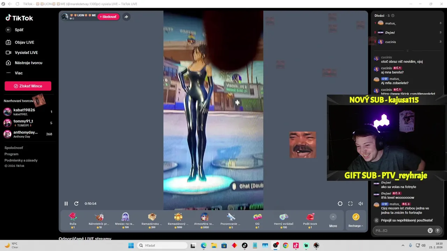The width and height of the screenshot is (447, 251).
Task: Open suggested creator kabat19826
Action: [x=28, y=112]
